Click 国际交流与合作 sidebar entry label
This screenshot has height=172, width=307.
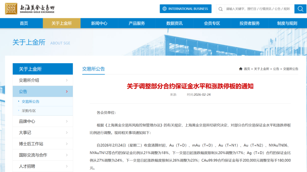coord(33,155)
